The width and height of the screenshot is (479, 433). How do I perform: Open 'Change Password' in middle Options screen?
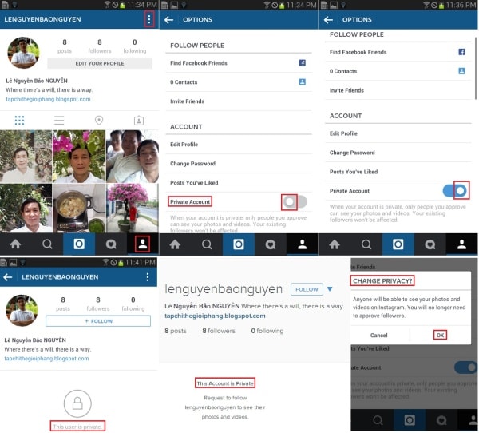coord(239,164)
